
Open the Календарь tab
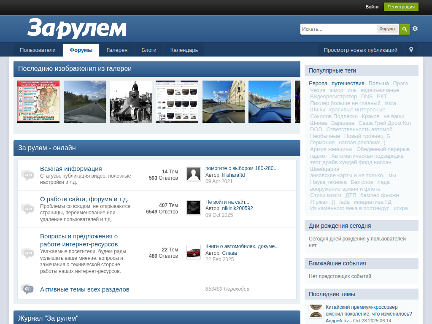click(x=184, y=50)
